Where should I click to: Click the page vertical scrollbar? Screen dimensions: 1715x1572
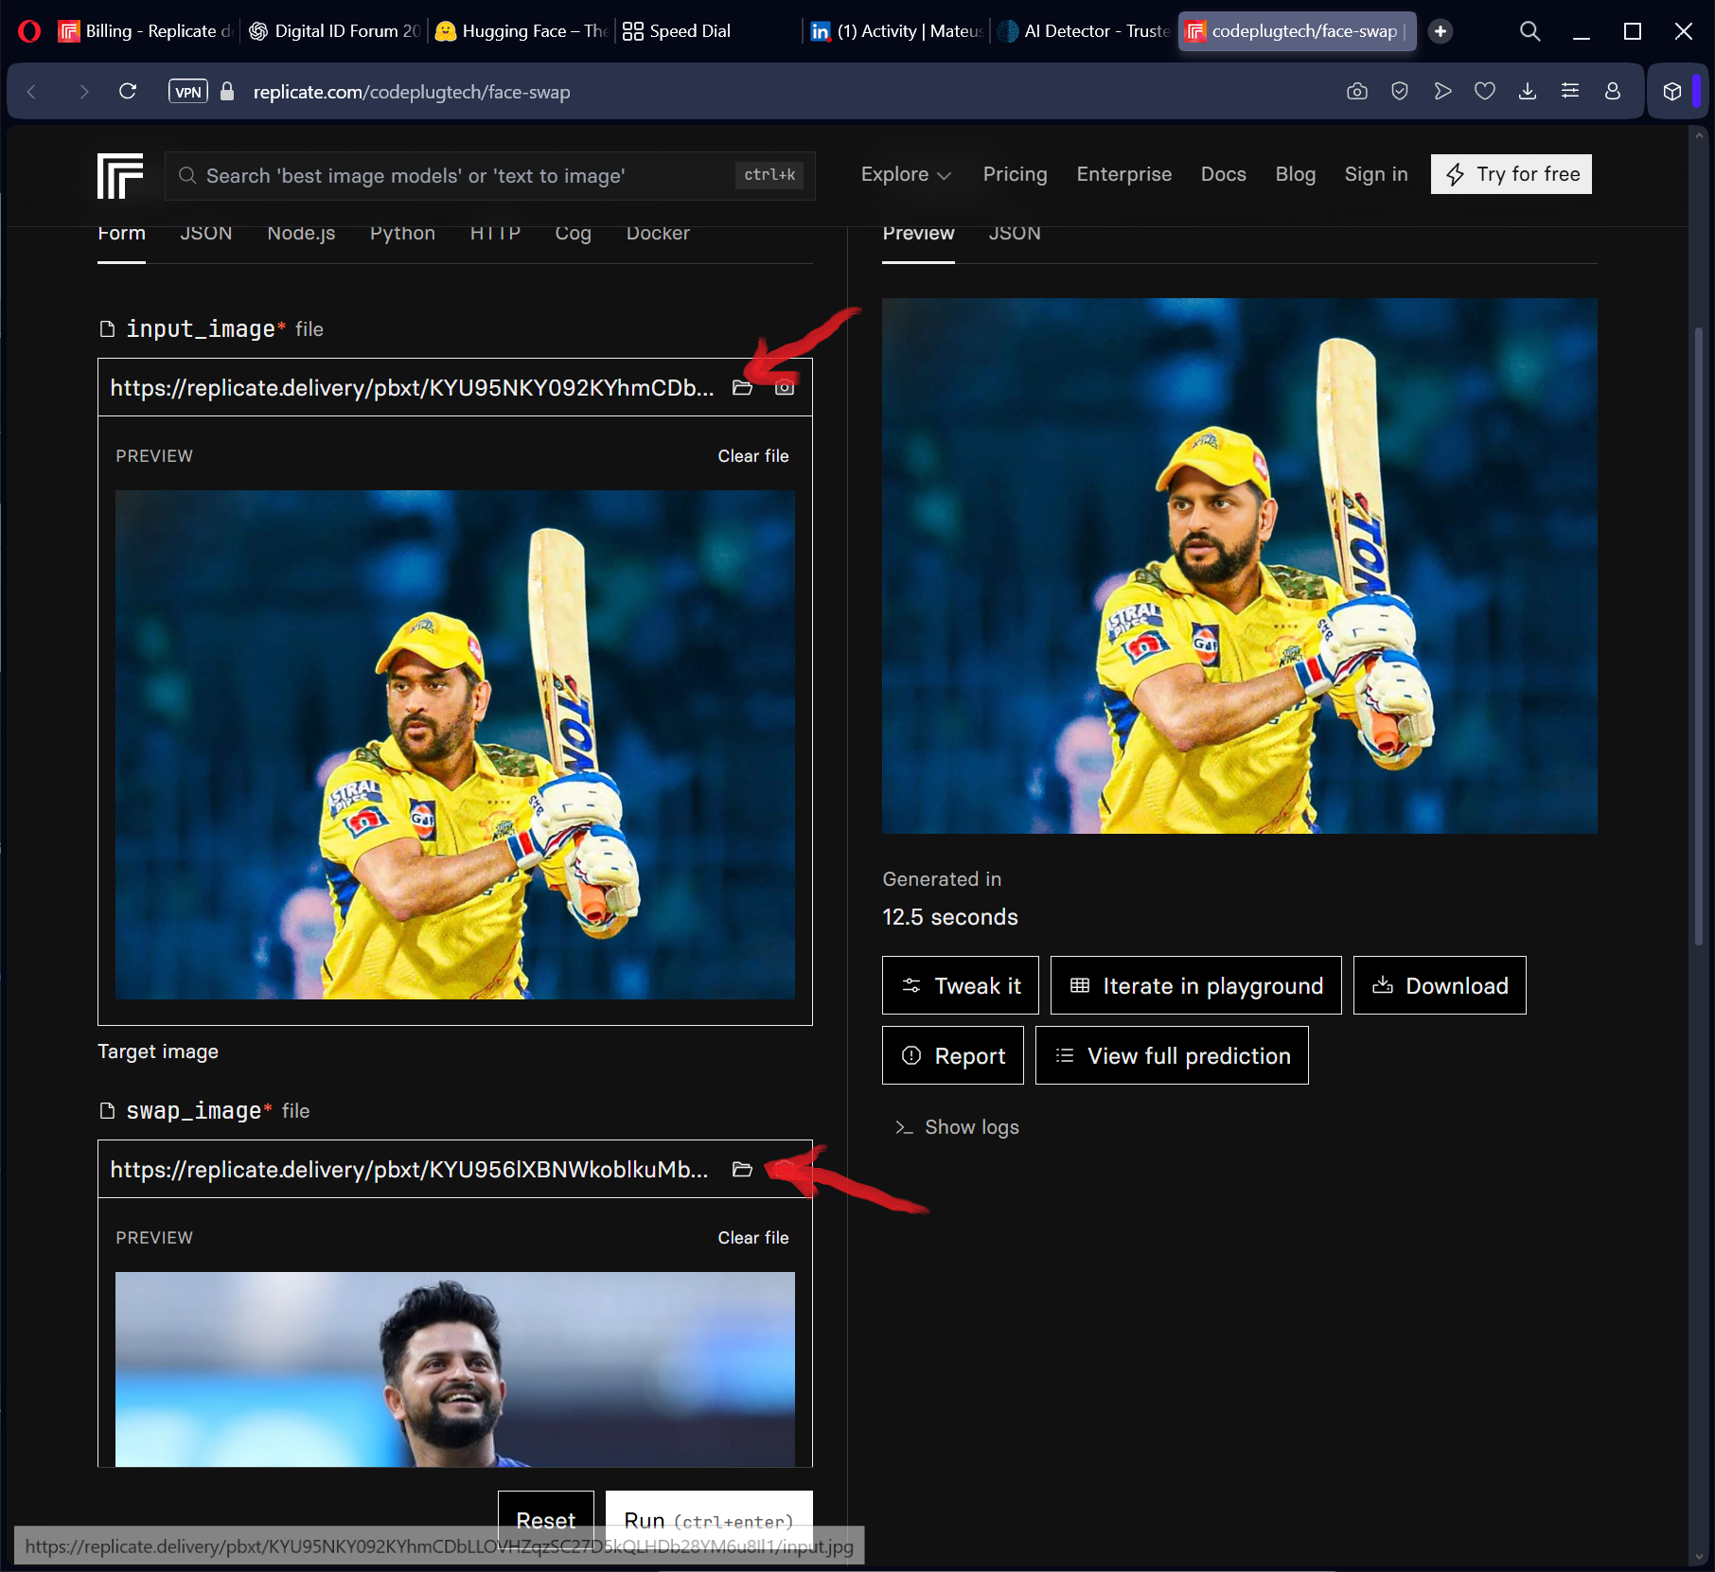coord(1698,634)
